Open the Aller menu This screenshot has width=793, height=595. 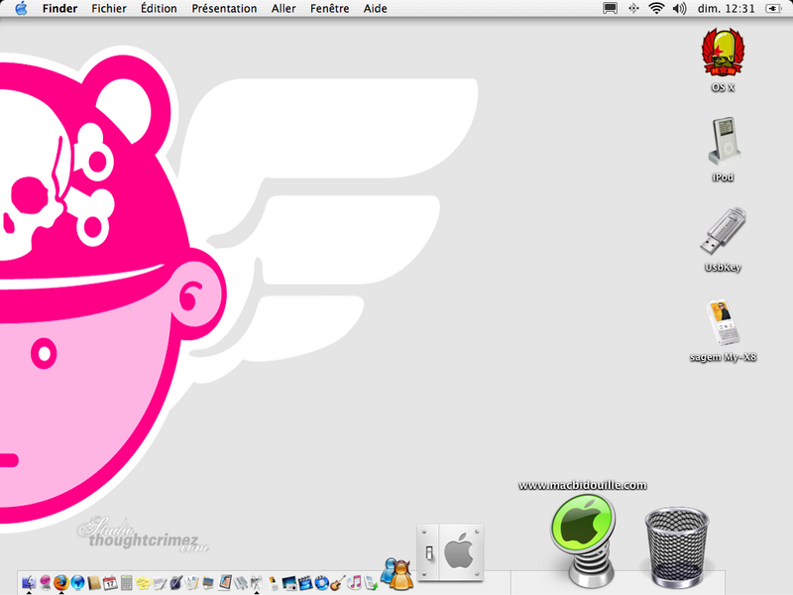(x=283, y=9)
